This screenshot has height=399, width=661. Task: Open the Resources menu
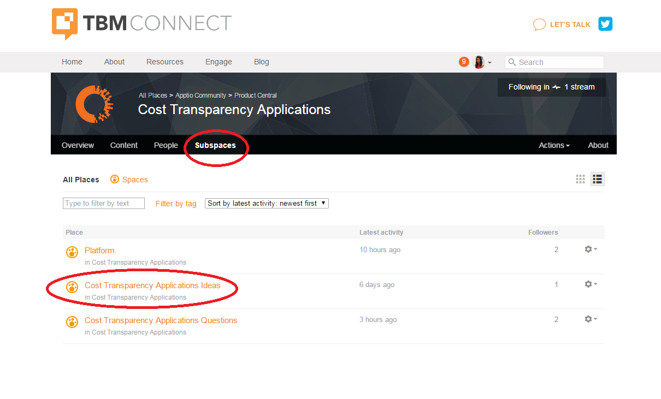[165, 62]
